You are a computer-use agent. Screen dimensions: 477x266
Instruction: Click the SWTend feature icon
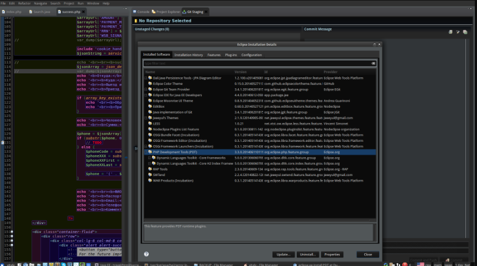150,174
